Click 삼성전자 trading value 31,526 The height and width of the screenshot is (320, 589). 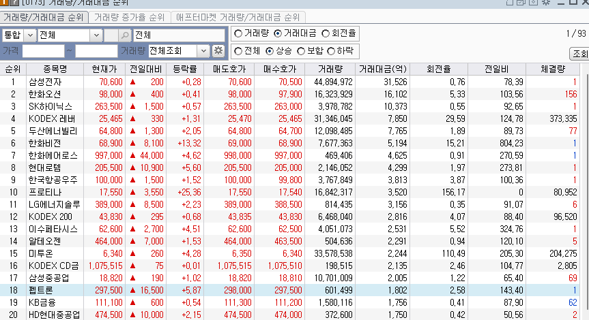click(x=396, y=82)
